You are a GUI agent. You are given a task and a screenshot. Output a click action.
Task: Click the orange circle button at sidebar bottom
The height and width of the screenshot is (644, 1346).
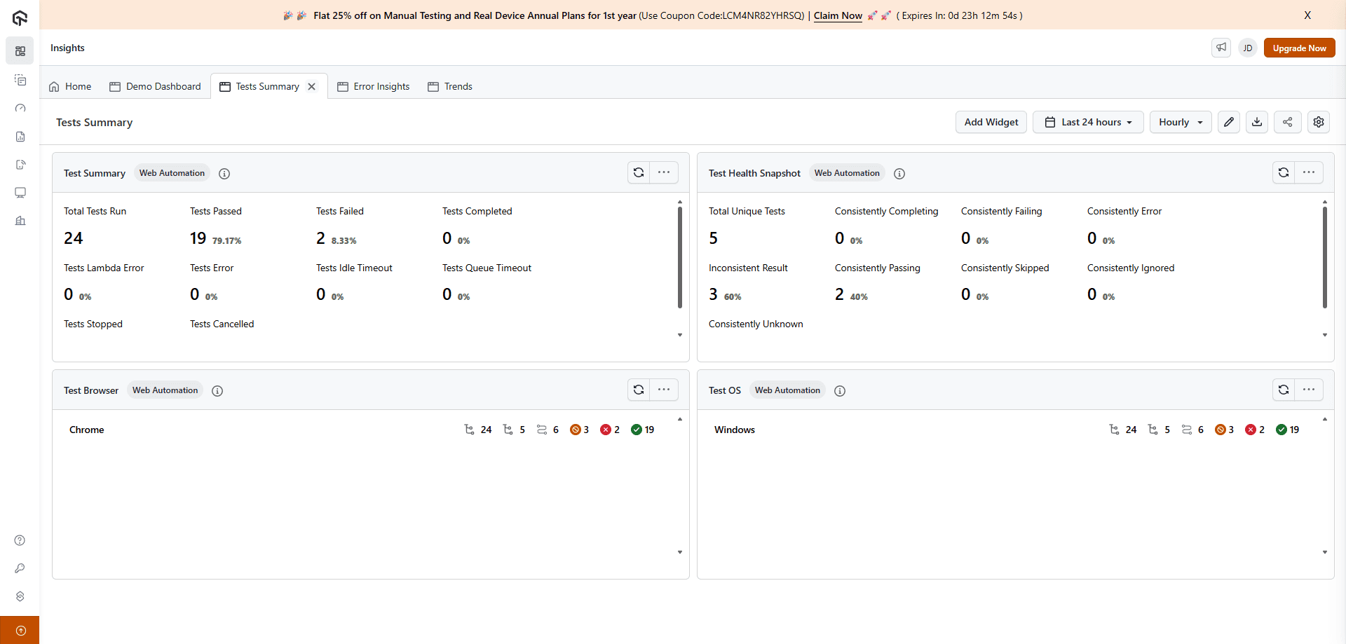tap(20, 630)
